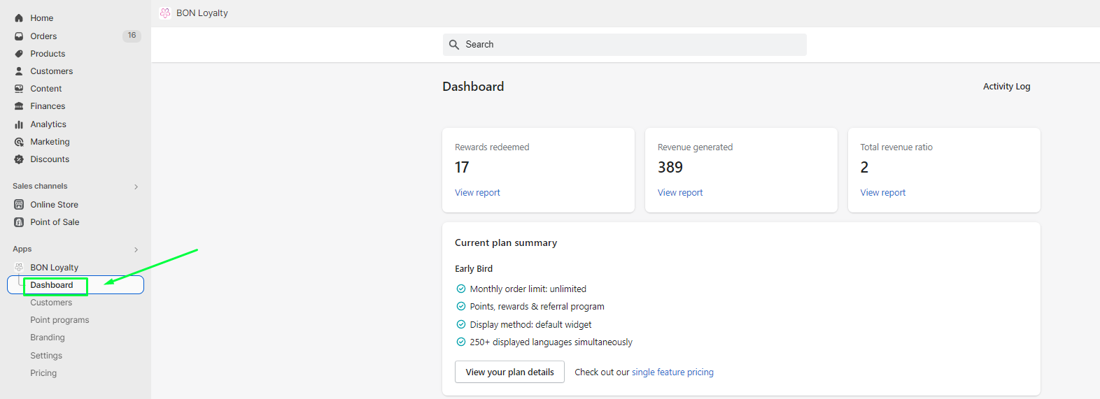Click the Discounts badge icon
The image size is (1100, 399).
click(19, 159)
